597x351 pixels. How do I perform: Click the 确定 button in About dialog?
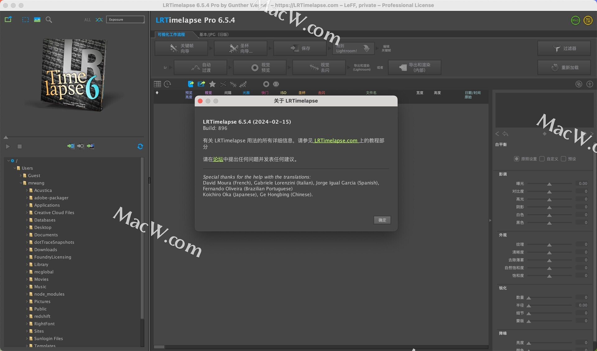382,220
